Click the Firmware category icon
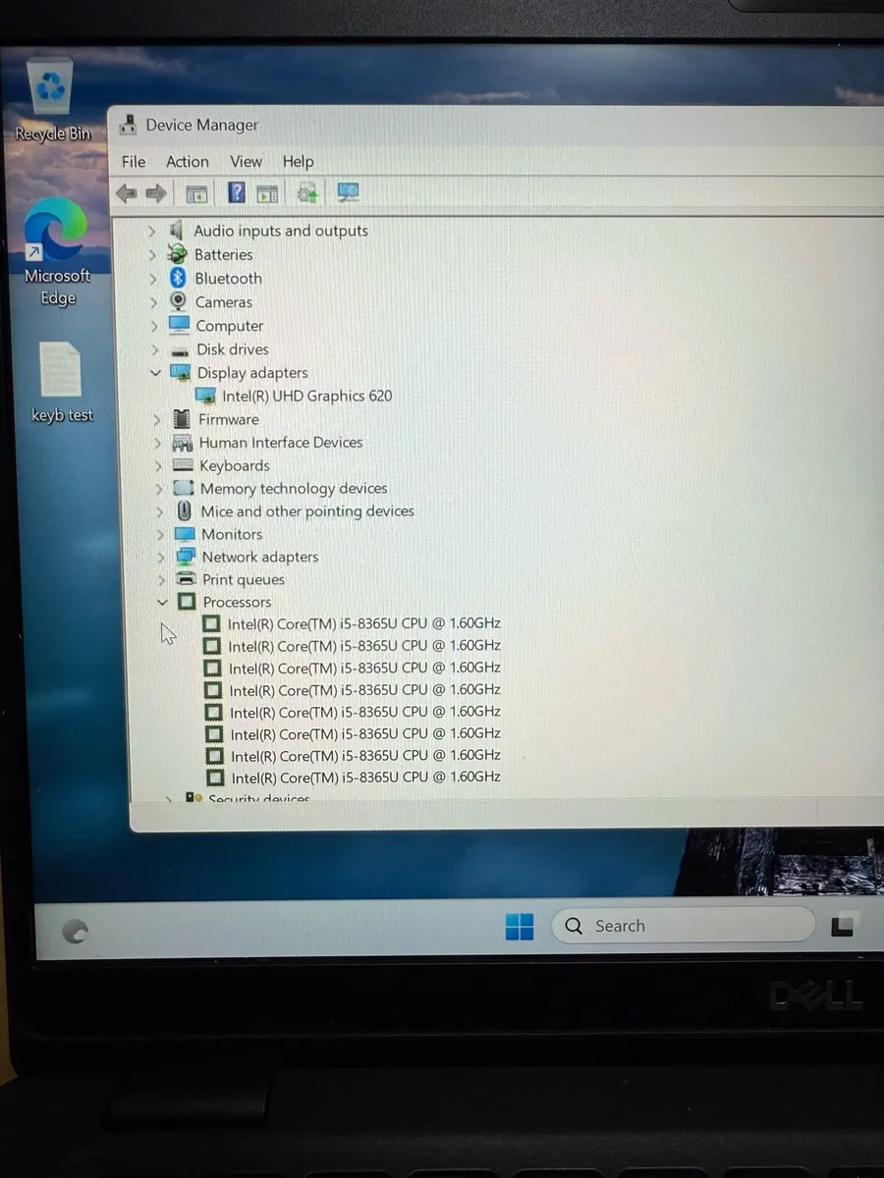 (182, 419)
